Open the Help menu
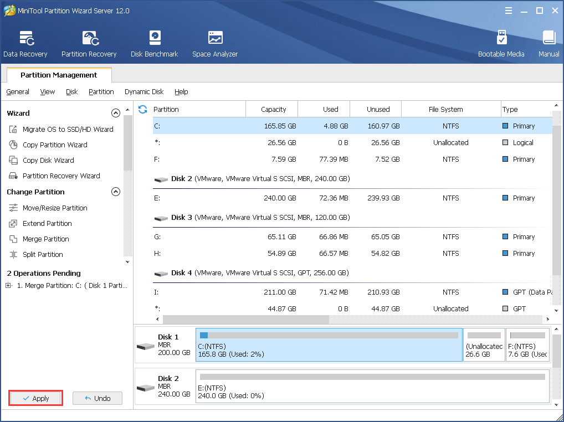 [x=181, y=92]
